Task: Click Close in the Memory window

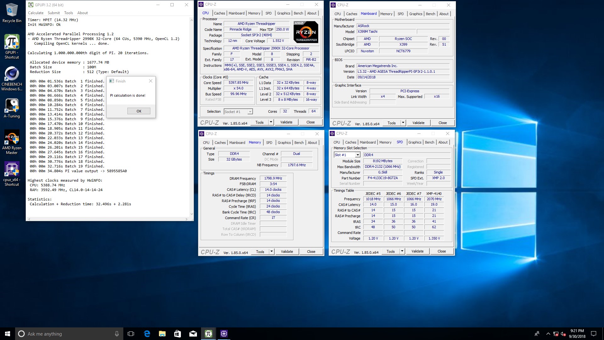Action: [311, 252]
